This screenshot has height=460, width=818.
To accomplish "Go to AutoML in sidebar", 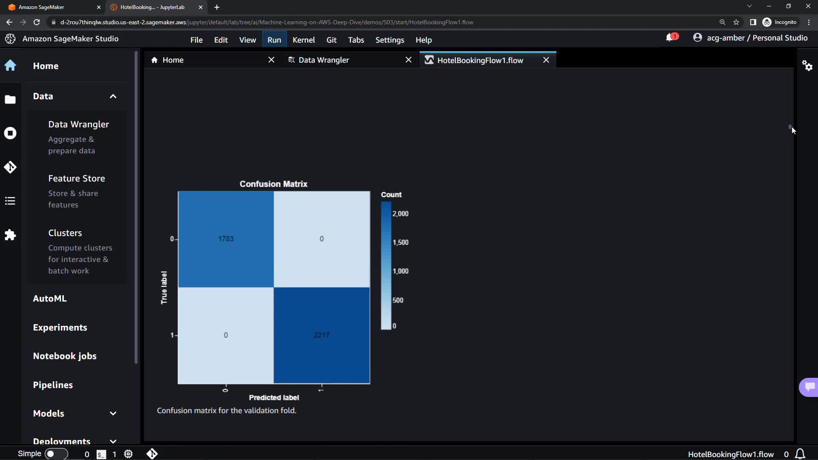I will [x=50, y=299].
